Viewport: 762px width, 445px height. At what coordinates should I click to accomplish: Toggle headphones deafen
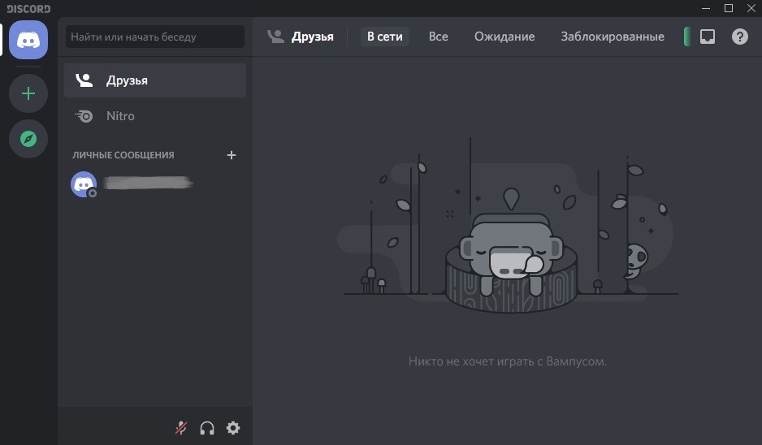click(207, 428)
